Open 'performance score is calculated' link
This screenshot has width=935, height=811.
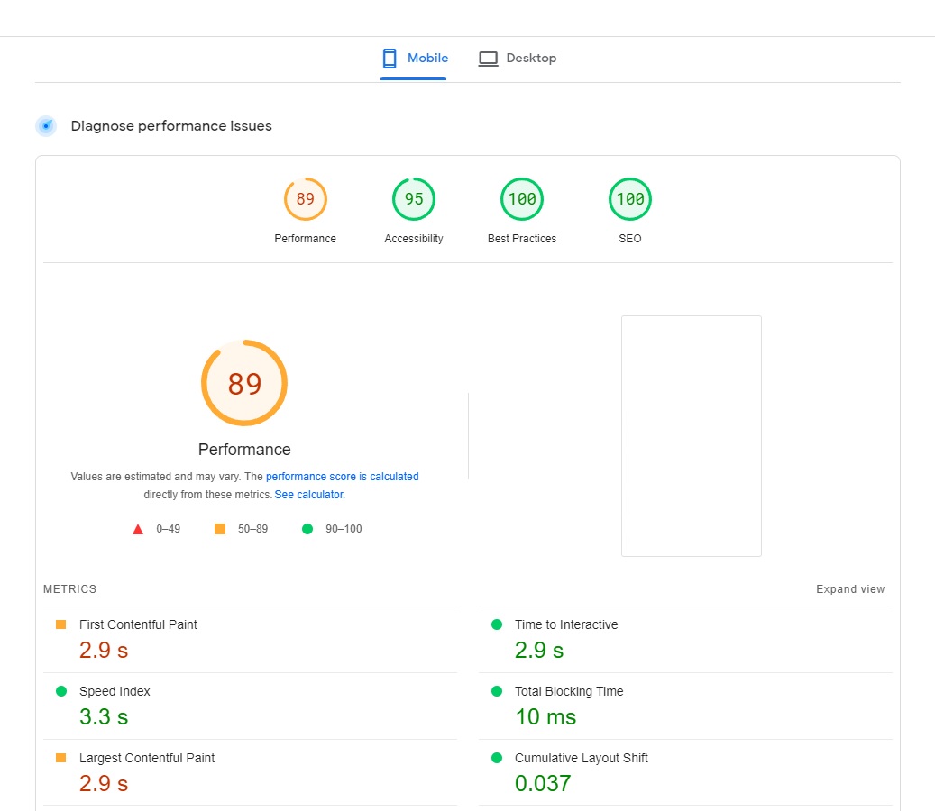tap(343, 477)
